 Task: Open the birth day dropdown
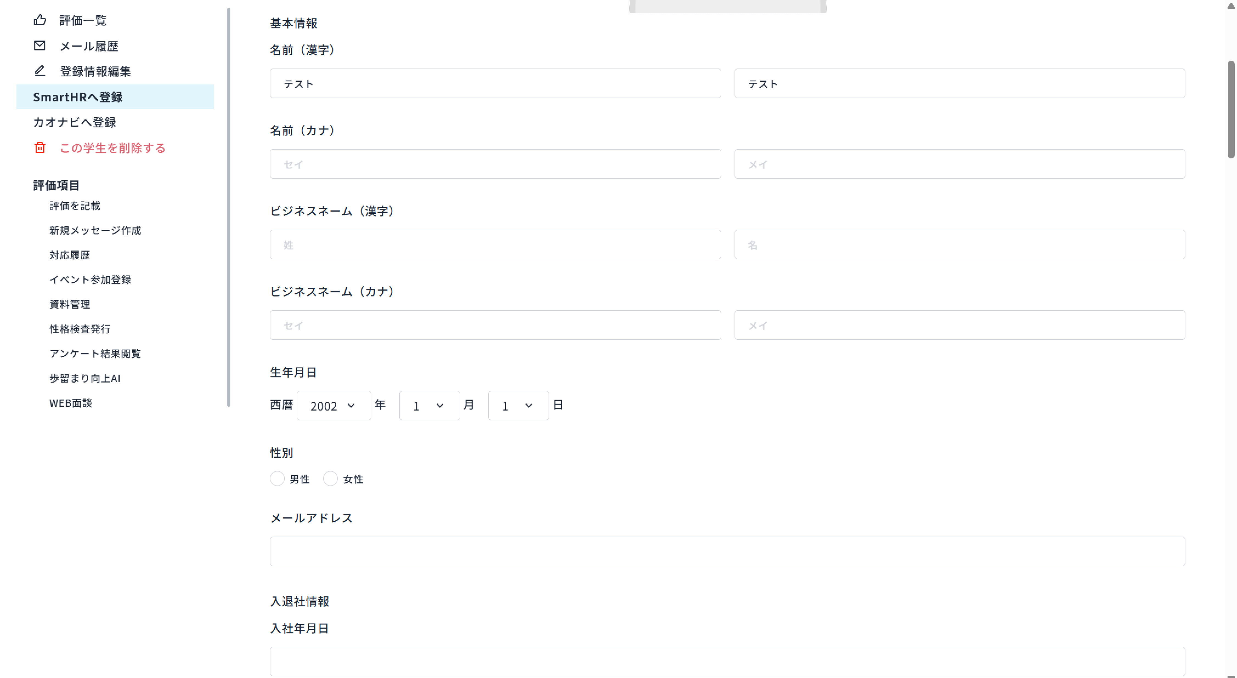[517, 405]
